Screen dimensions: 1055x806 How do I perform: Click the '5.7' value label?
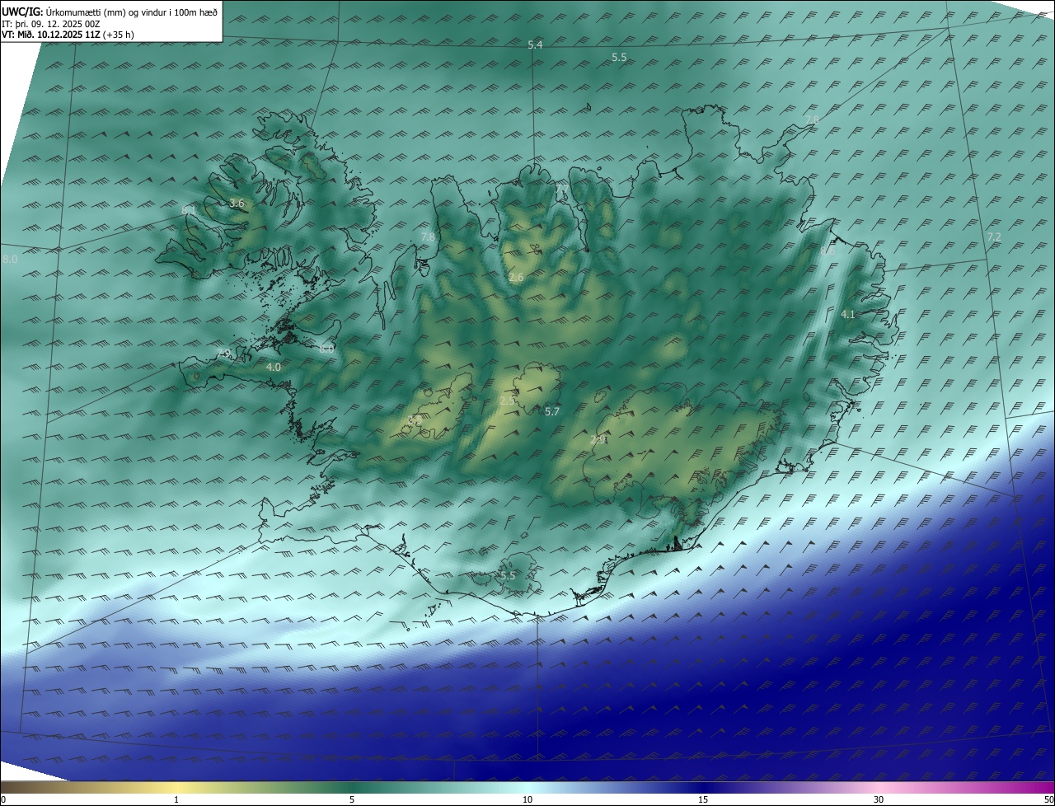(x=552, y=411)
